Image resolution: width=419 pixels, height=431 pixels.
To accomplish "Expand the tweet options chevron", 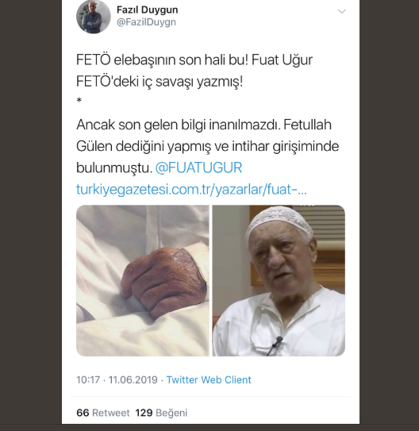I will point(341,11).
